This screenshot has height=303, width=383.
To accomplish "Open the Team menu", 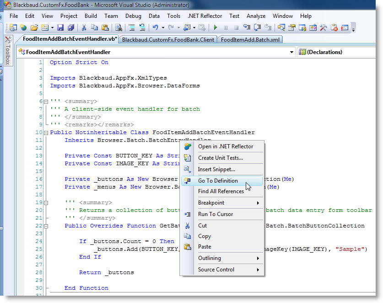I will point(111,16).
